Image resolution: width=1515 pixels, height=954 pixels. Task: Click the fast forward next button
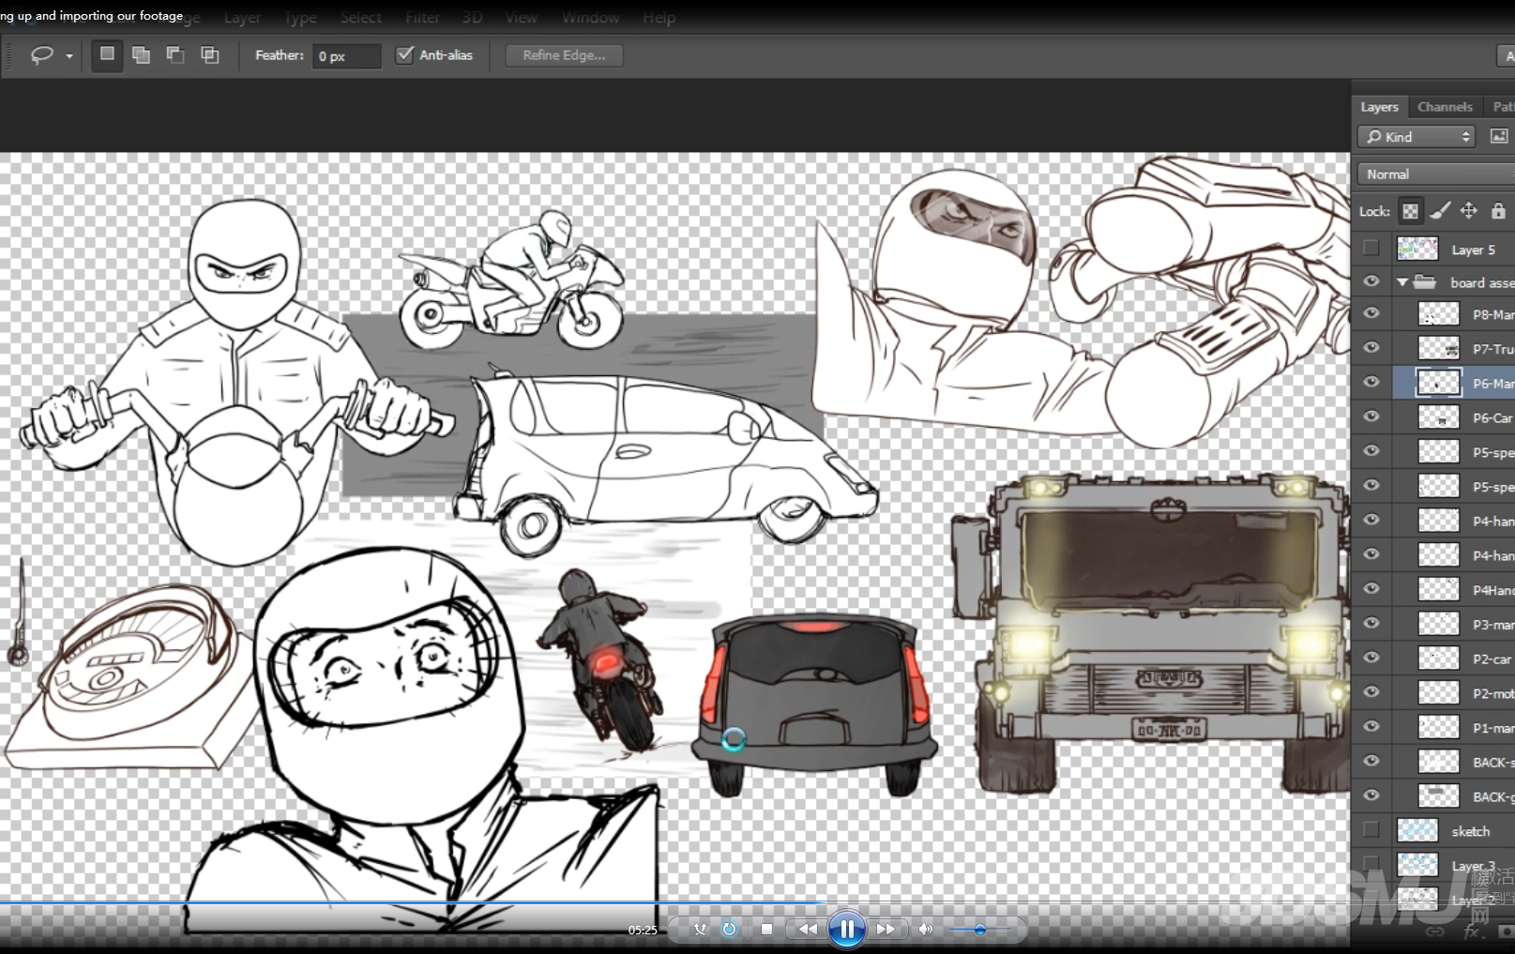886,929
